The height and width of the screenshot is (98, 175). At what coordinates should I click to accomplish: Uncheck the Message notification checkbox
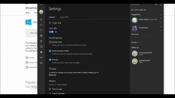50,60
